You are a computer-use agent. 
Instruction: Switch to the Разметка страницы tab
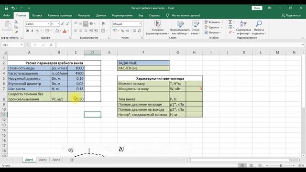60,15
